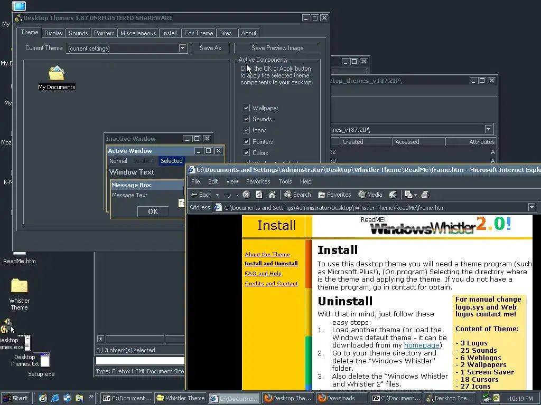Click the Refresh page icon
The image size is (541, 405).
pos(259,195)
